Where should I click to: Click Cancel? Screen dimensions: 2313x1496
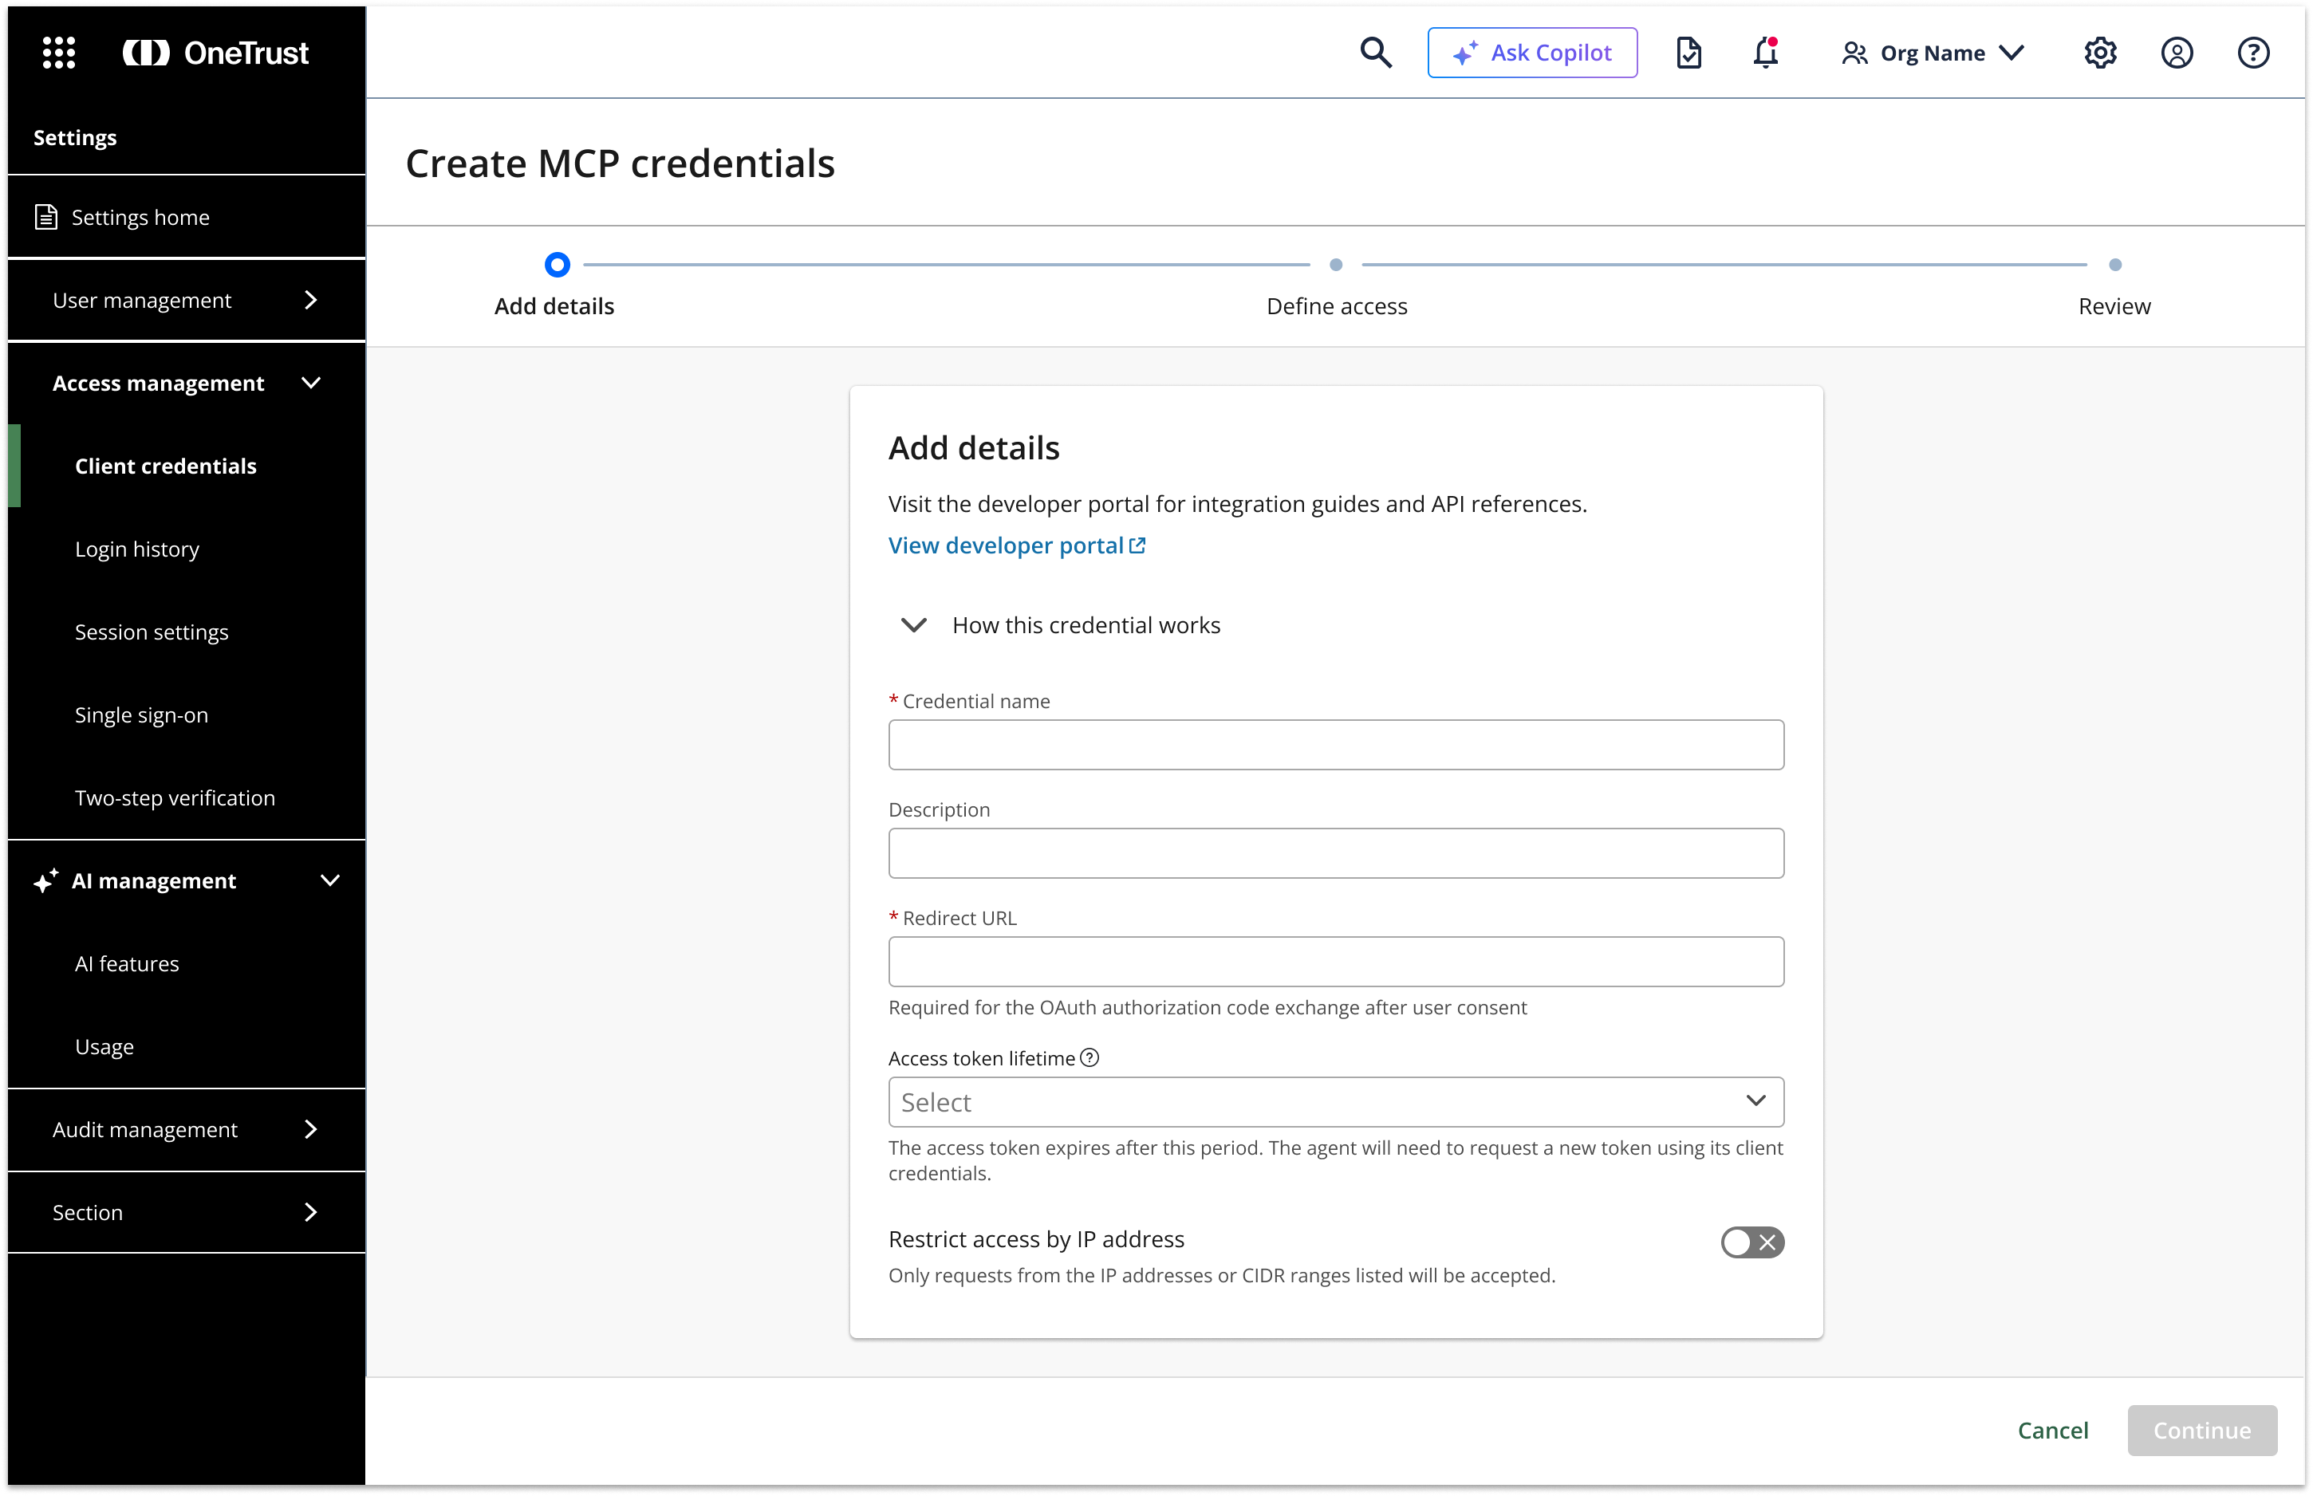[x=2053, y=1430]
